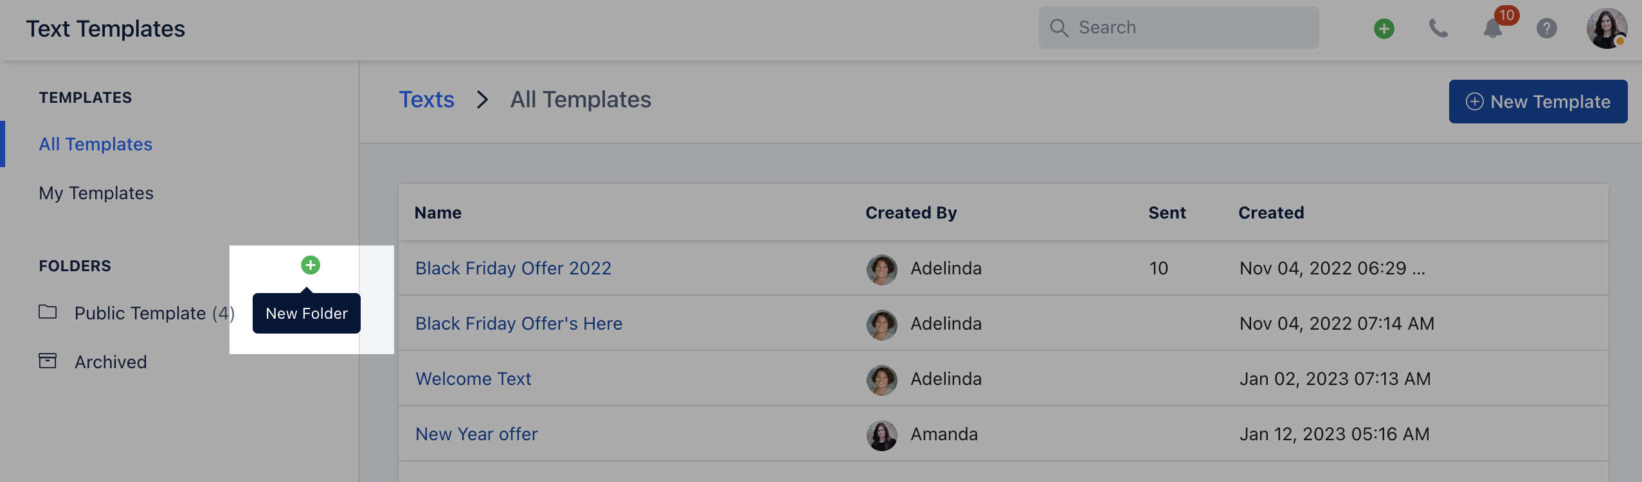Open the help question mark icon
This screenshot has width=1642, height=482.
(1546, 28)
